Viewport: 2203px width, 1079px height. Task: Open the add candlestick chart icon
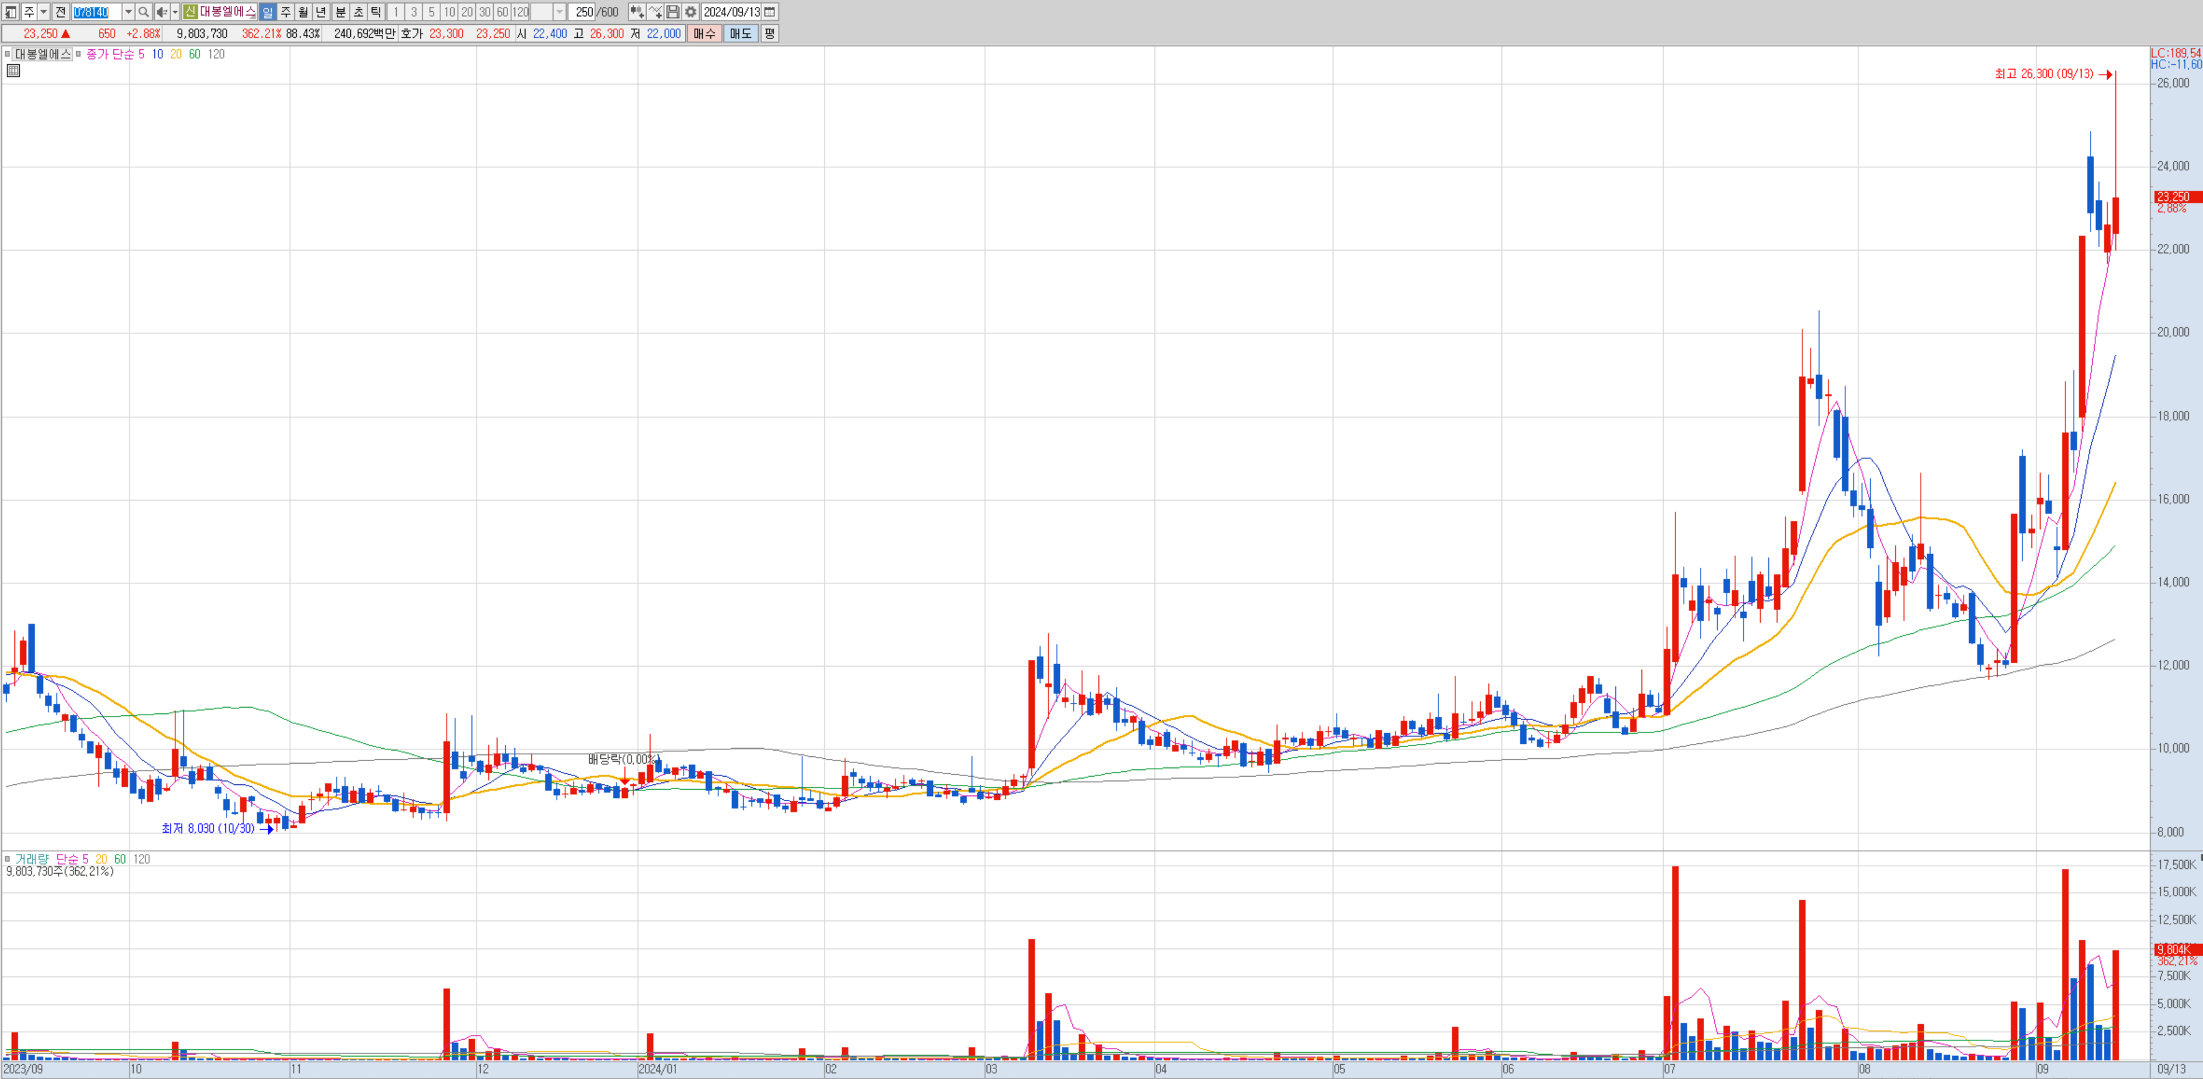pyautogui.click(x=636, y=12)
